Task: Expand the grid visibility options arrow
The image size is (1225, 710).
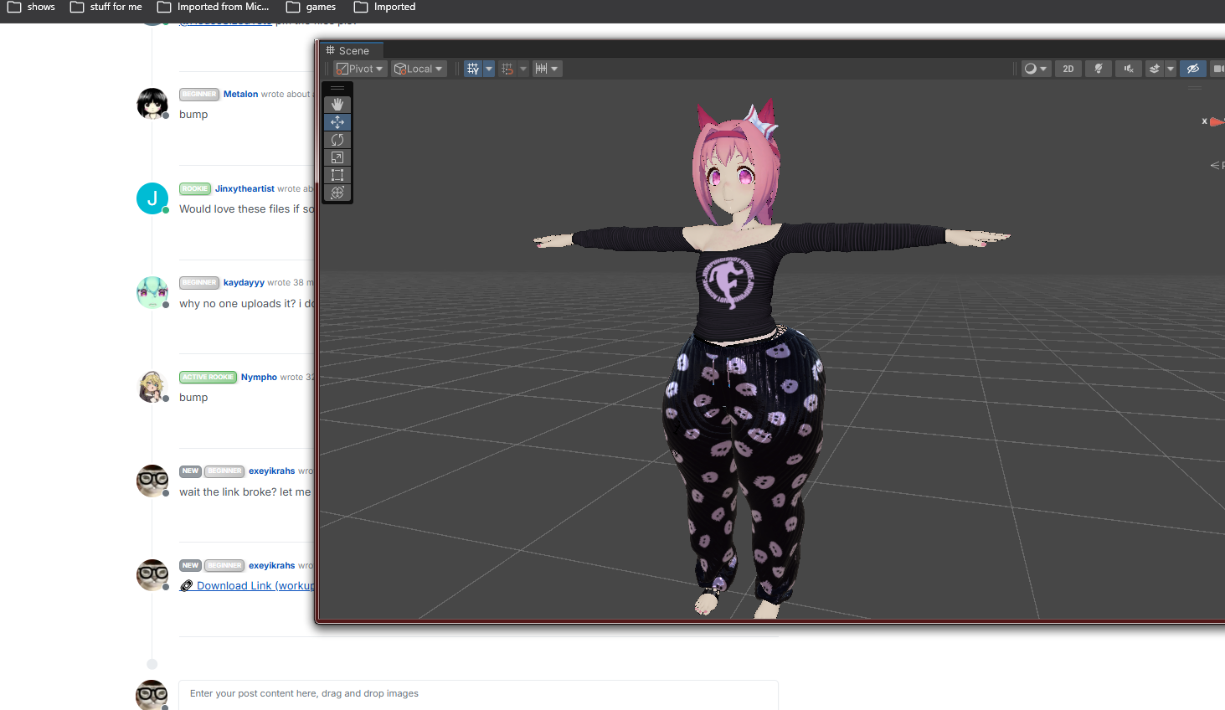Action: [x=489, y=69]
